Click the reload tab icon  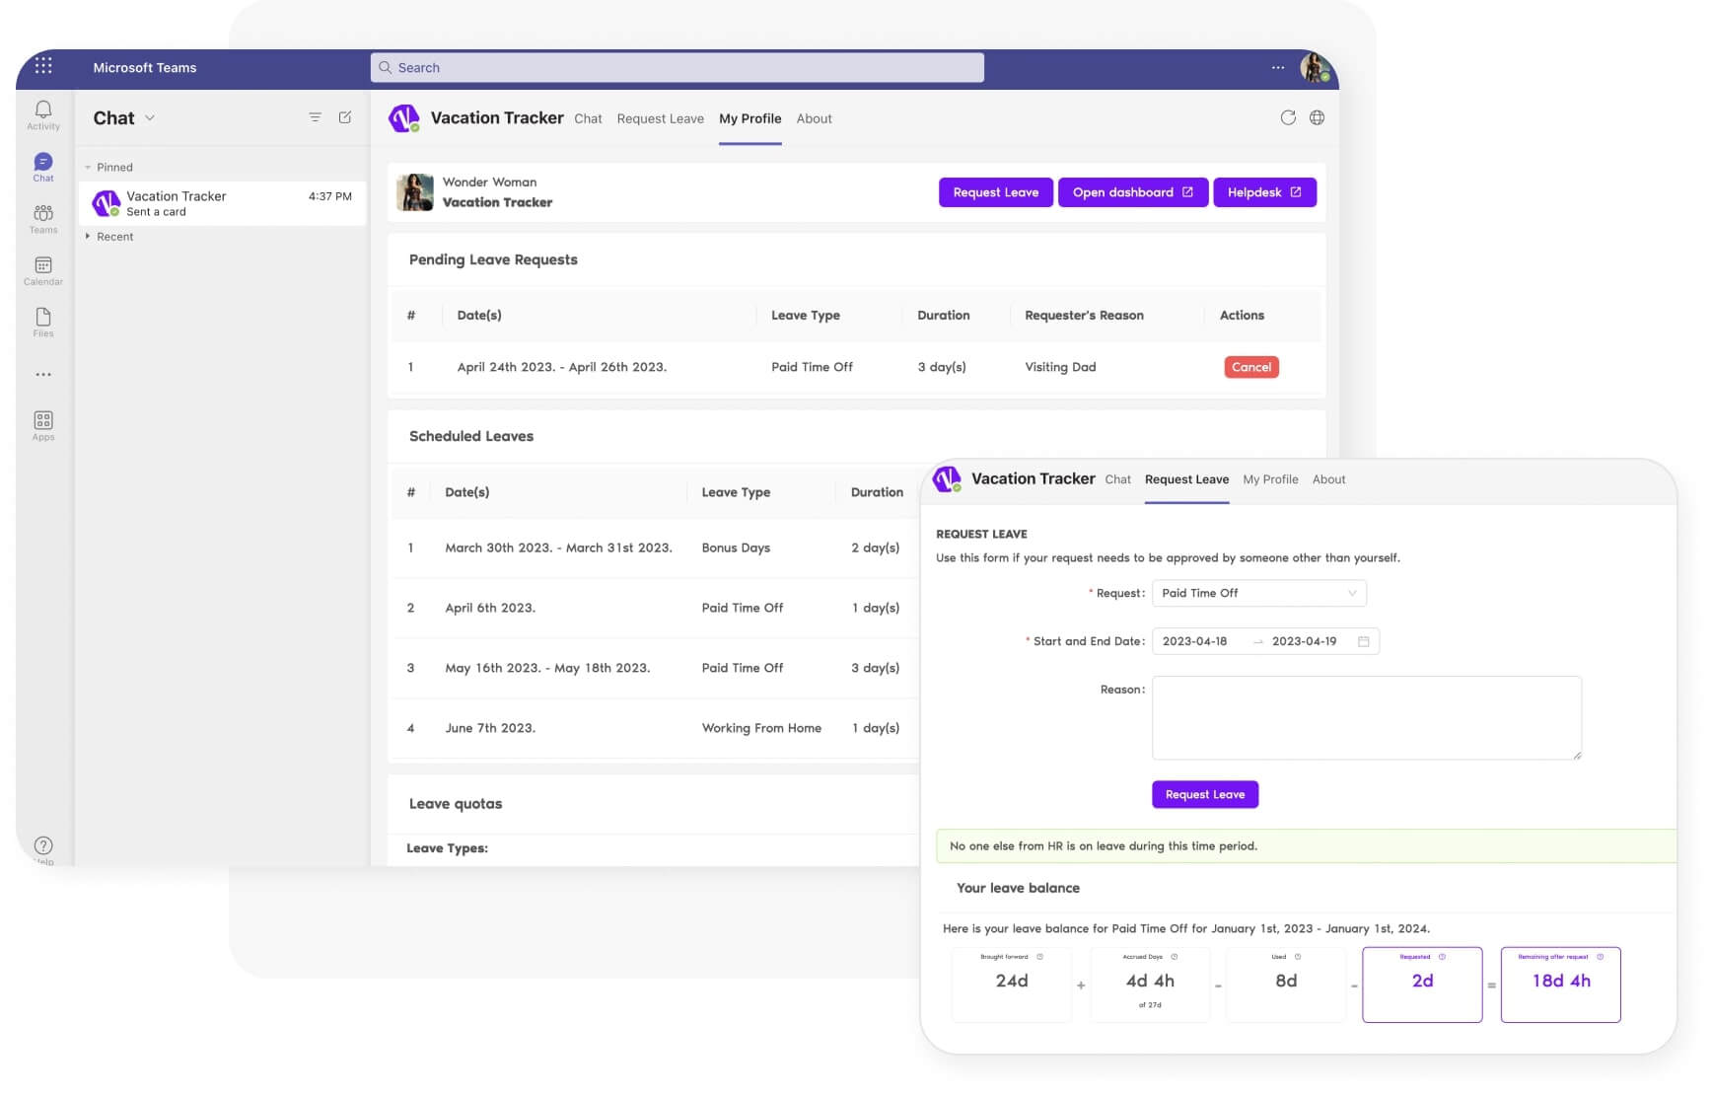pos(1288,117)
